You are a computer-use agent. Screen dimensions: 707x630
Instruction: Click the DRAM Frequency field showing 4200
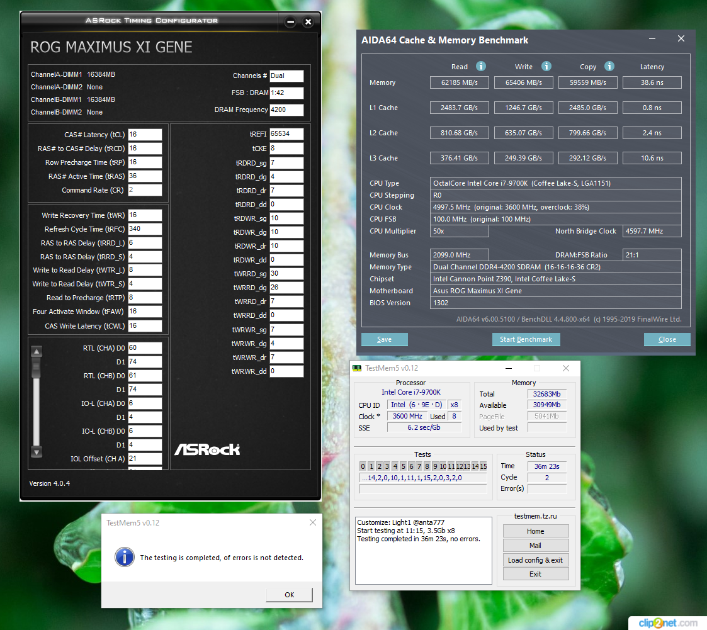[x=287, y=110]
